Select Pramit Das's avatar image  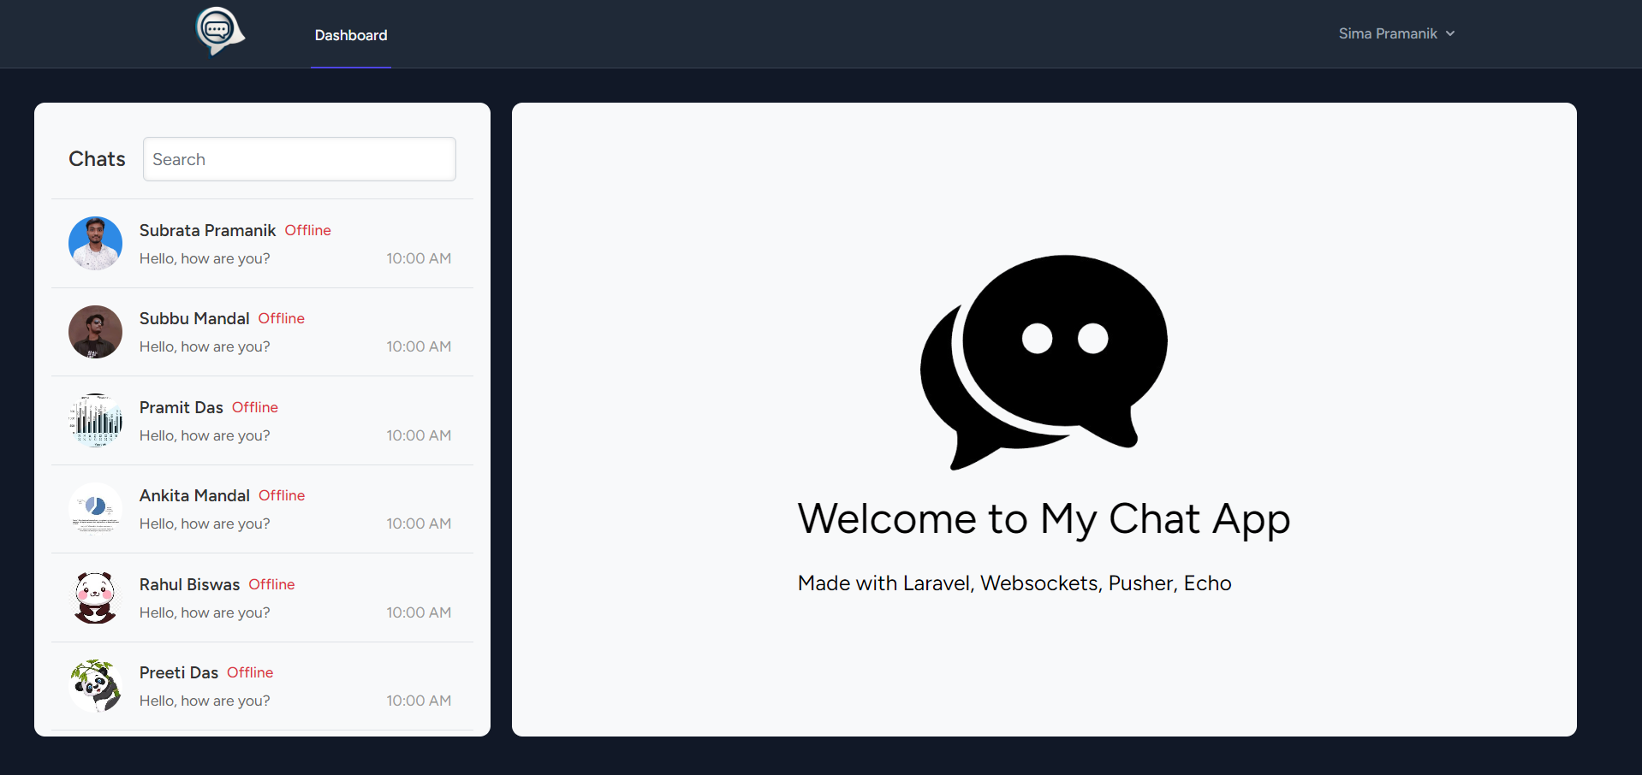coord(95,420)
